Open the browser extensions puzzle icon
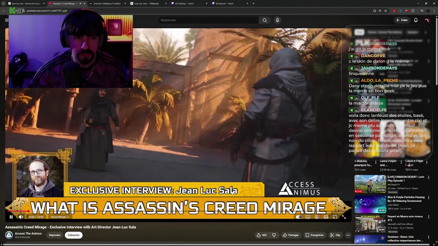 [x=413, y=11]
